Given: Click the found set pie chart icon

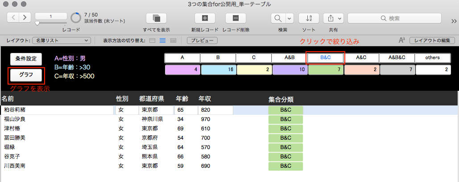Looking at the screenshot, I should [x=76, y=18].
